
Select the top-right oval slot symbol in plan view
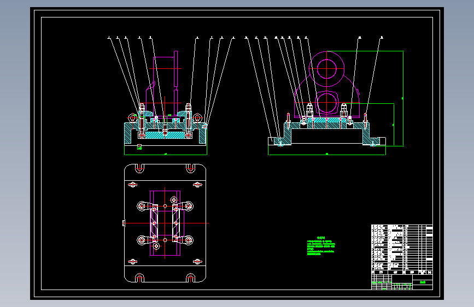[x=197, y=185]
